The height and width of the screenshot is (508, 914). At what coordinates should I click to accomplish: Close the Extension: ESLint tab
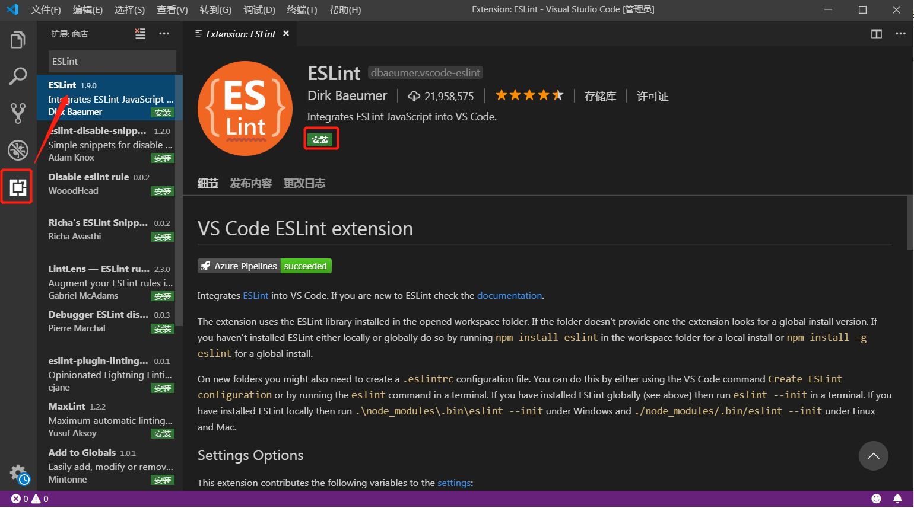coord(286,33)
